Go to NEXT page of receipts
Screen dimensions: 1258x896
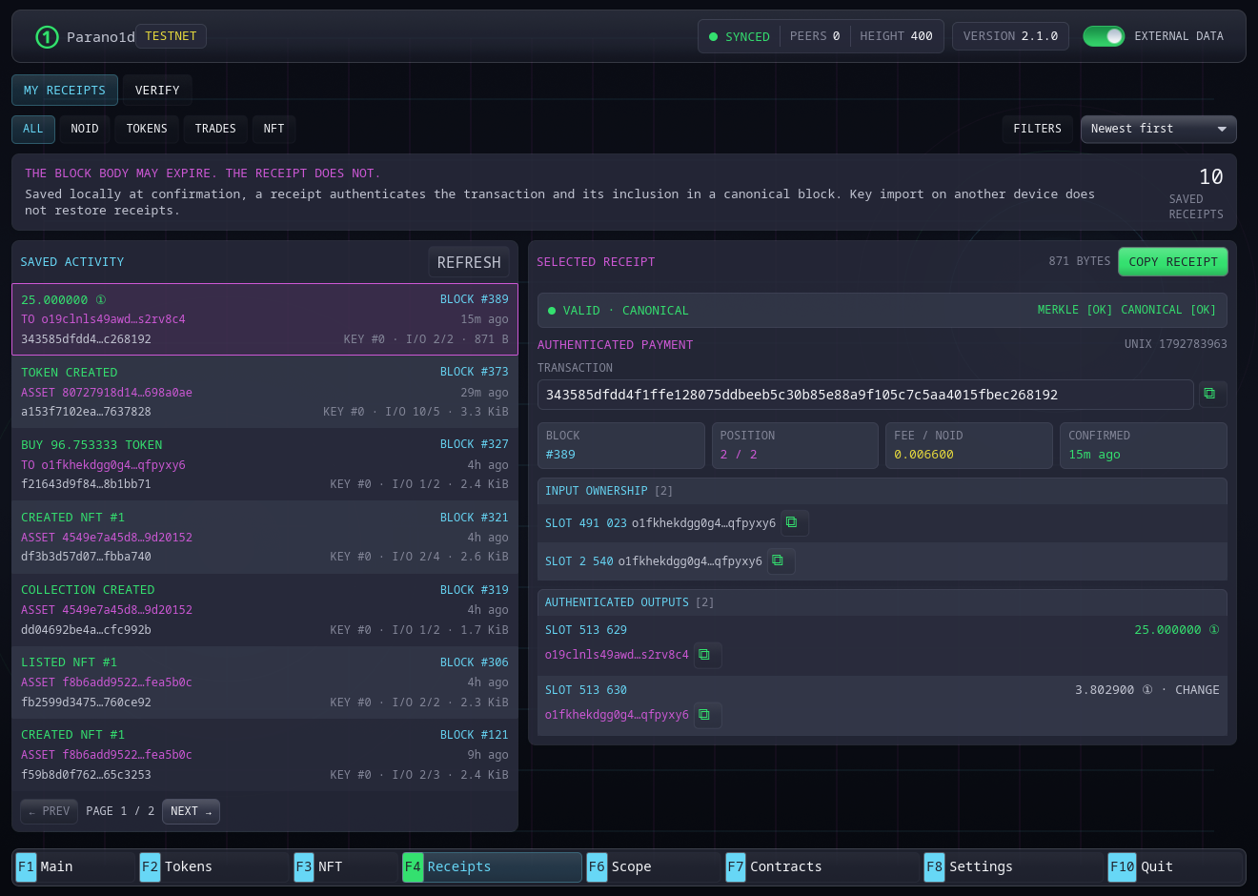tap(191, 811)
